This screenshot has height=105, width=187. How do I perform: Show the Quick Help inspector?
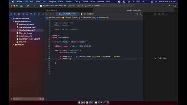click(163, 14)
